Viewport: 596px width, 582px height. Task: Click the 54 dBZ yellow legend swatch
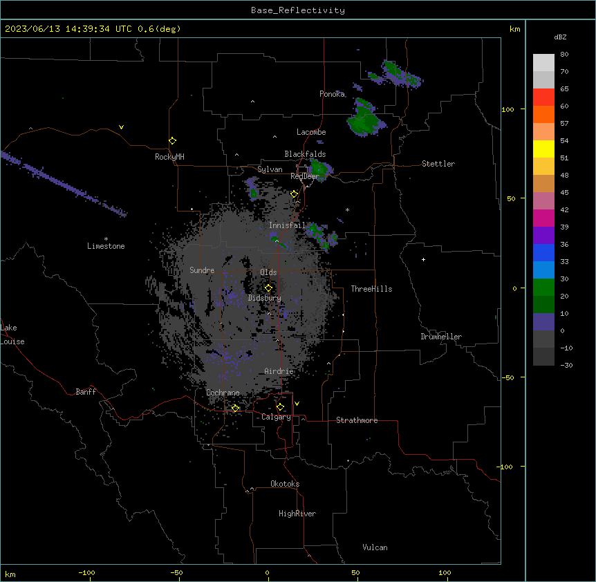point(543,149)
